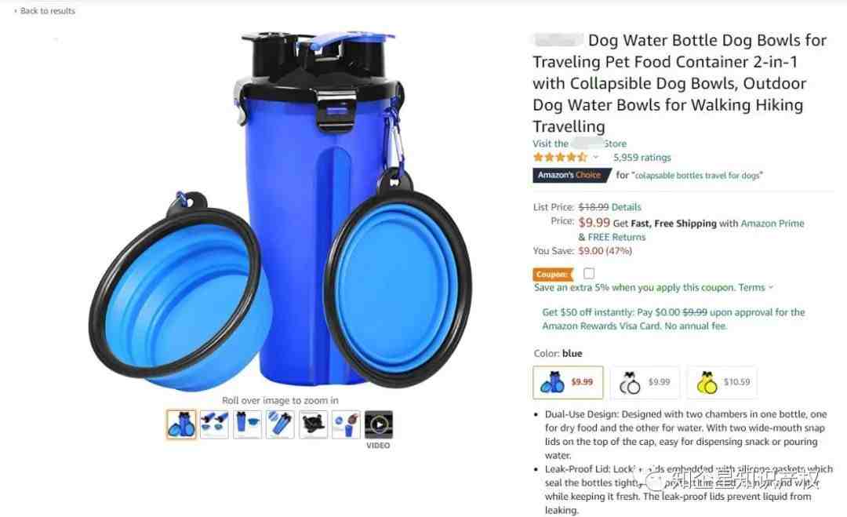This screenshot has height=517, width=847.
Task: View the third product image thumbnail
Action: click(x=247, y=424)
